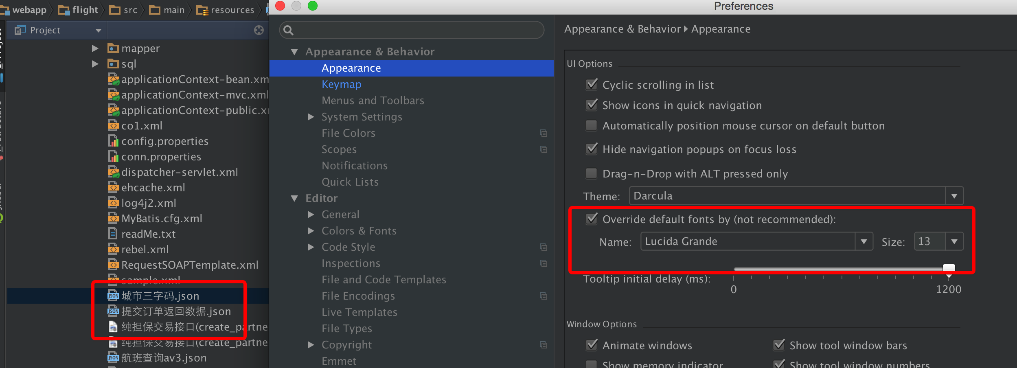1017x368 pixels.
Task: Open the Theme dropdown showing Darcula
Action: coord(796,196)
